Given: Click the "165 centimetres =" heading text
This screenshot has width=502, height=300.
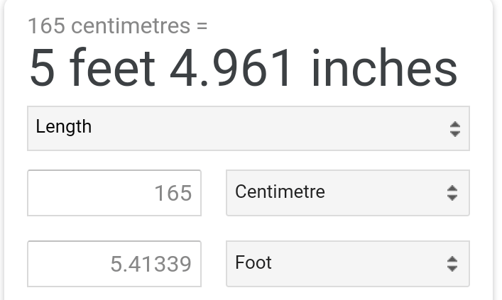Looking at the screenshot, I should pos(118,26).
